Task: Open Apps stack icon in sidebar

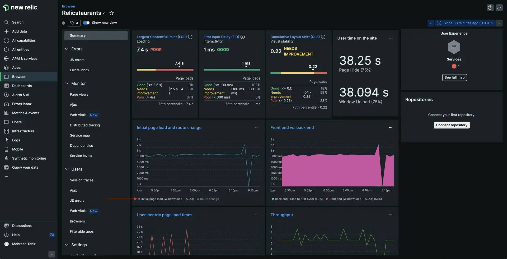Action: coord(7,68)
